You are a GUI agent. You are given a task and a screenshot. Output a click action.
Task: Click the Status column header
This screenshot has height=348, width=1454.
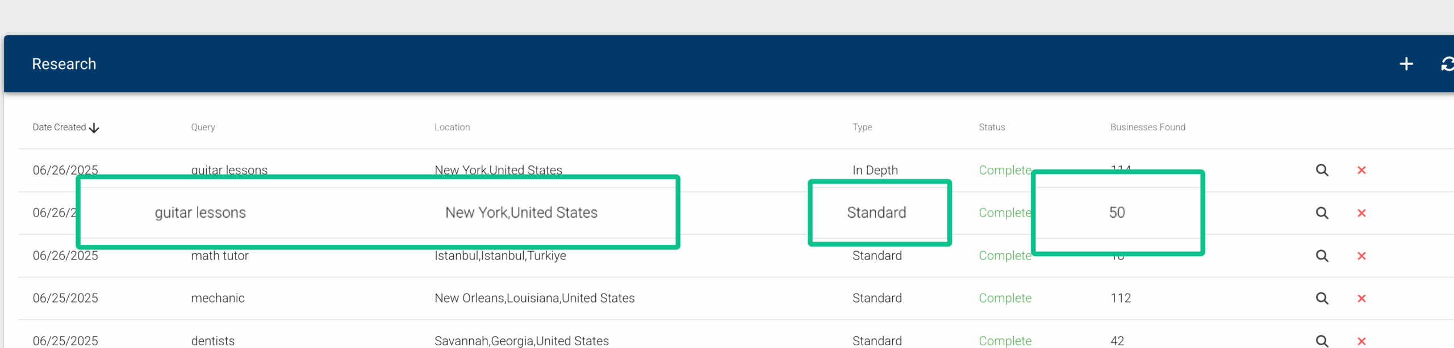992,127
